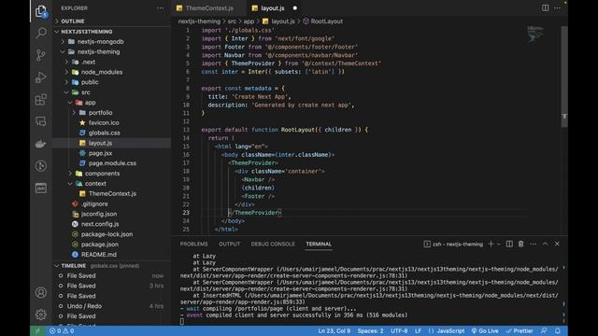Expand the nextjs-mongodb folder
The width and height of the screenshot is (598, 336).
click(100, 41)
